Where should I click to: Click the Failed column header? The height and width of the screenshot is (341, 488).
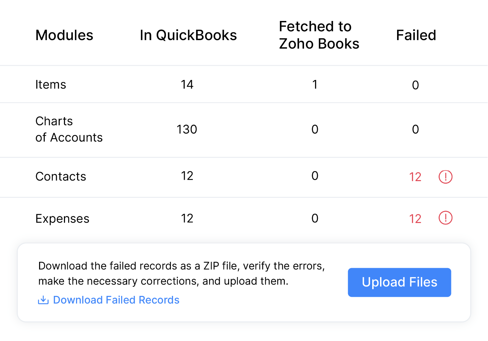[x=416, y=35]
